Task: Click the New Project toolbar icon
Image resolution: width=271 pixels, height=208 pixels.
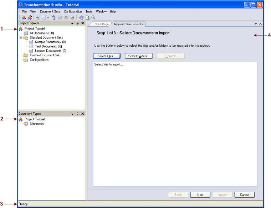Action: click(24, 17)
